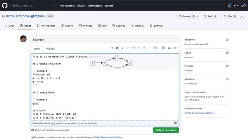Open the chrome-gfmplus repository link

[x=31, y=16]
